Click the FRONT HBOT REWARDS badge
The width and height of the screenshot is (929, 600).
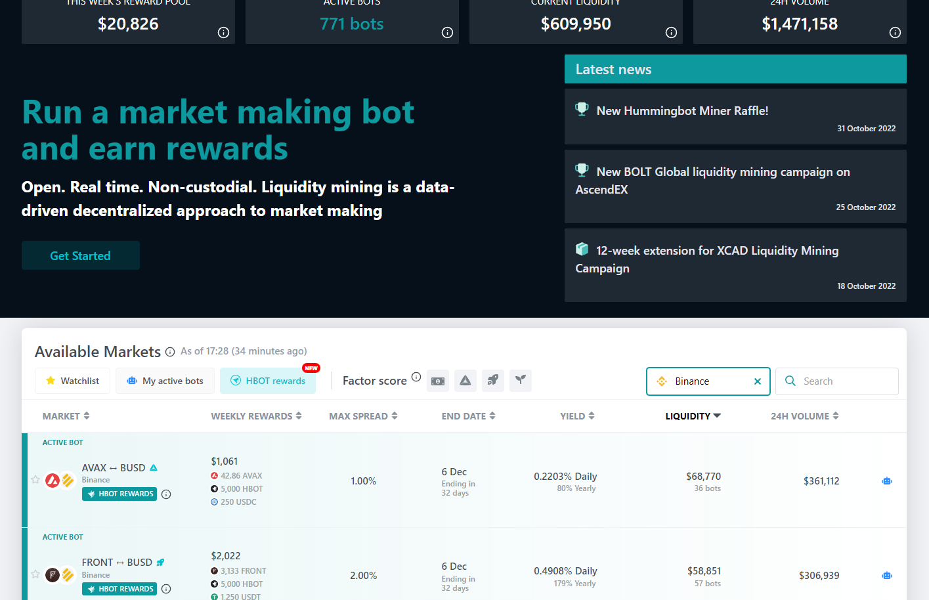coord(119,589)
